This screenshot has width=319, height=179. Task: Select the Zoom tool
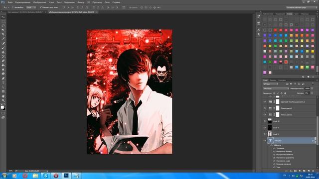point(3,100)
